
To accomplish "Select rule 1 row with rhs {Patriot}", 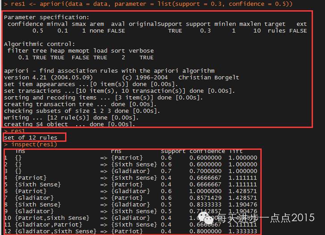I will click(x=131, y=158).
